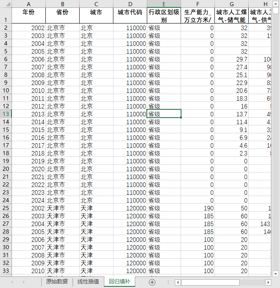Screen dimensions: 280x288
Task: Select code 120000 in row 27
Action: (130, 224)
